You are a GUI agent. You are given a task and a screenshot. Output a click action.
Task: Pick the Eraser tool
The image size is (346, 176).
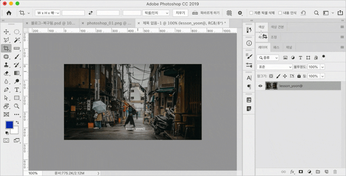[6, 73]
